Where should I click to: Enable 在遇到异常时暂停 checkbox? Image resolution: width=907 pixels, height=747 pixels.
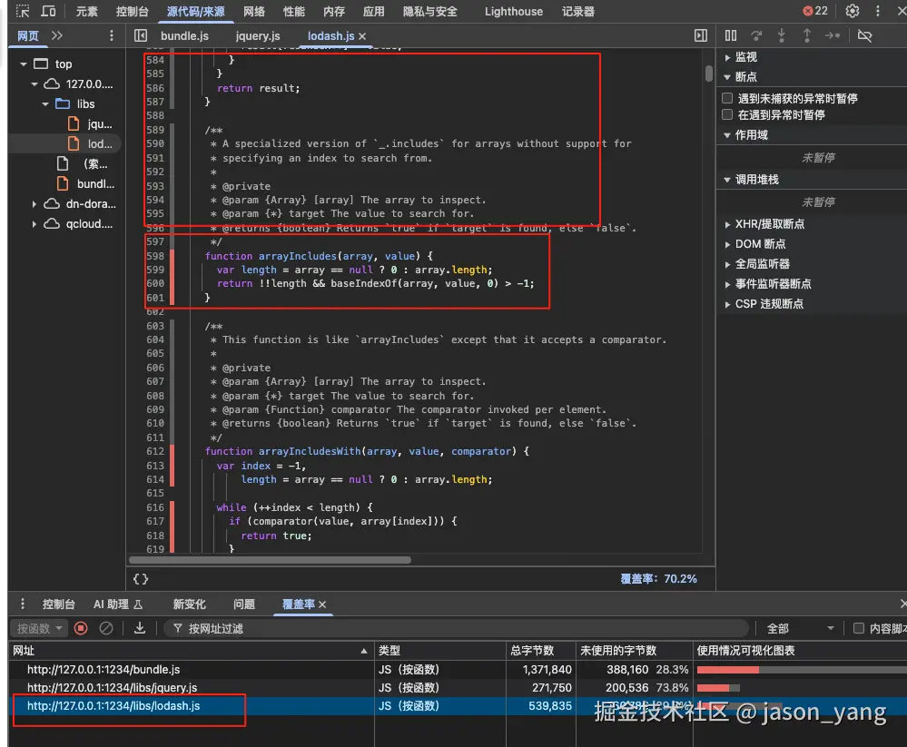pos(727,114)
